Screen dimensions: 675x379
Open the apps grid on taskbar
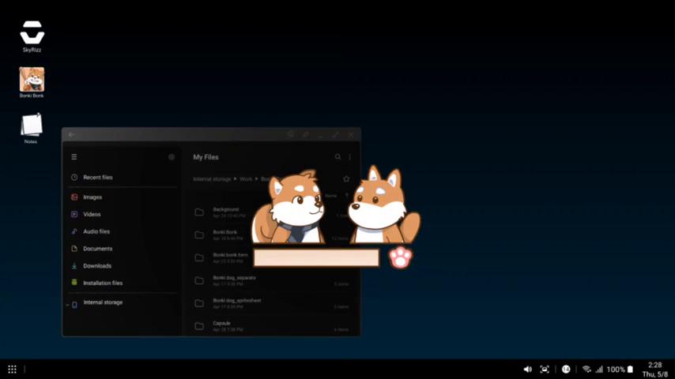pyautogui.click(x=12, y=369)
